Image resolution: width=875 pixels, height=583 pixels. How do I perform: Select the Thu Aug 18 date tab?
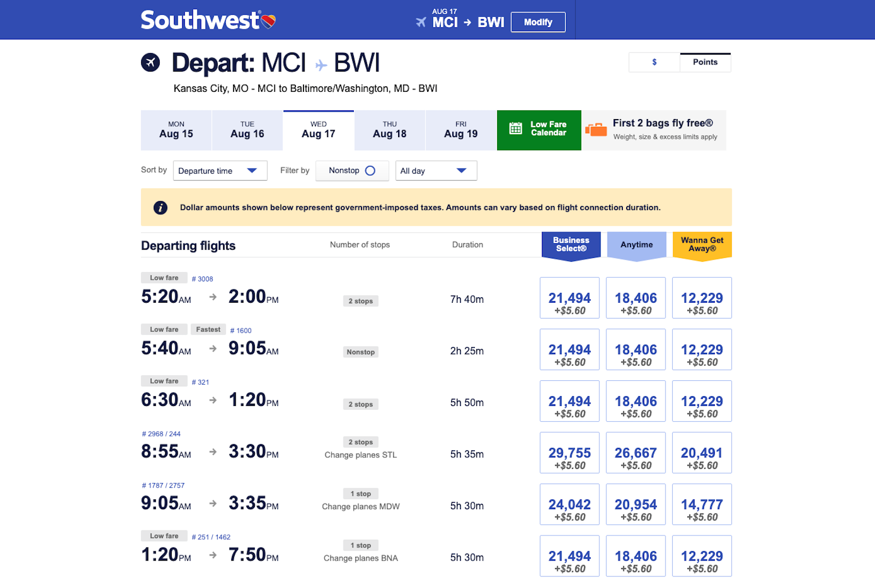[x=390, y=130]
